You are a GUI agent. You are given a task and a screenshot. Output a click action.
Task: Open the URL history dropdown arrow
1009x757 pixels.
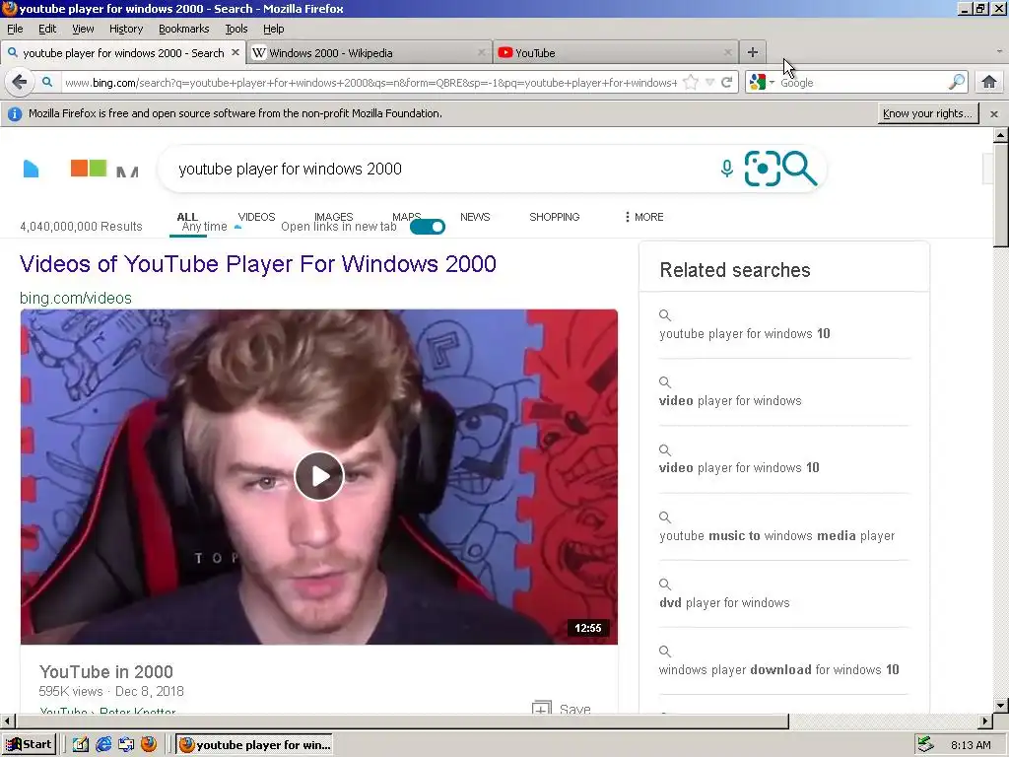(709, 83)
